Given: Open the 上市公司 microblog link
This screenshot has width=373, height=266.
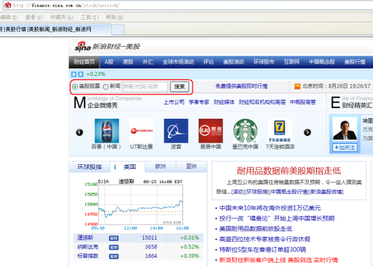Looking at the screenshot, I should [174, 102].
